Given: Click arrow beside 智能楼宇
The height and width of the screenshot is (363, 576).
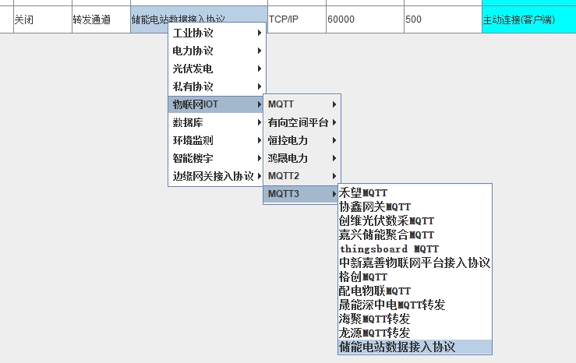Looking at the screenshot, I should tap(260, 158).
